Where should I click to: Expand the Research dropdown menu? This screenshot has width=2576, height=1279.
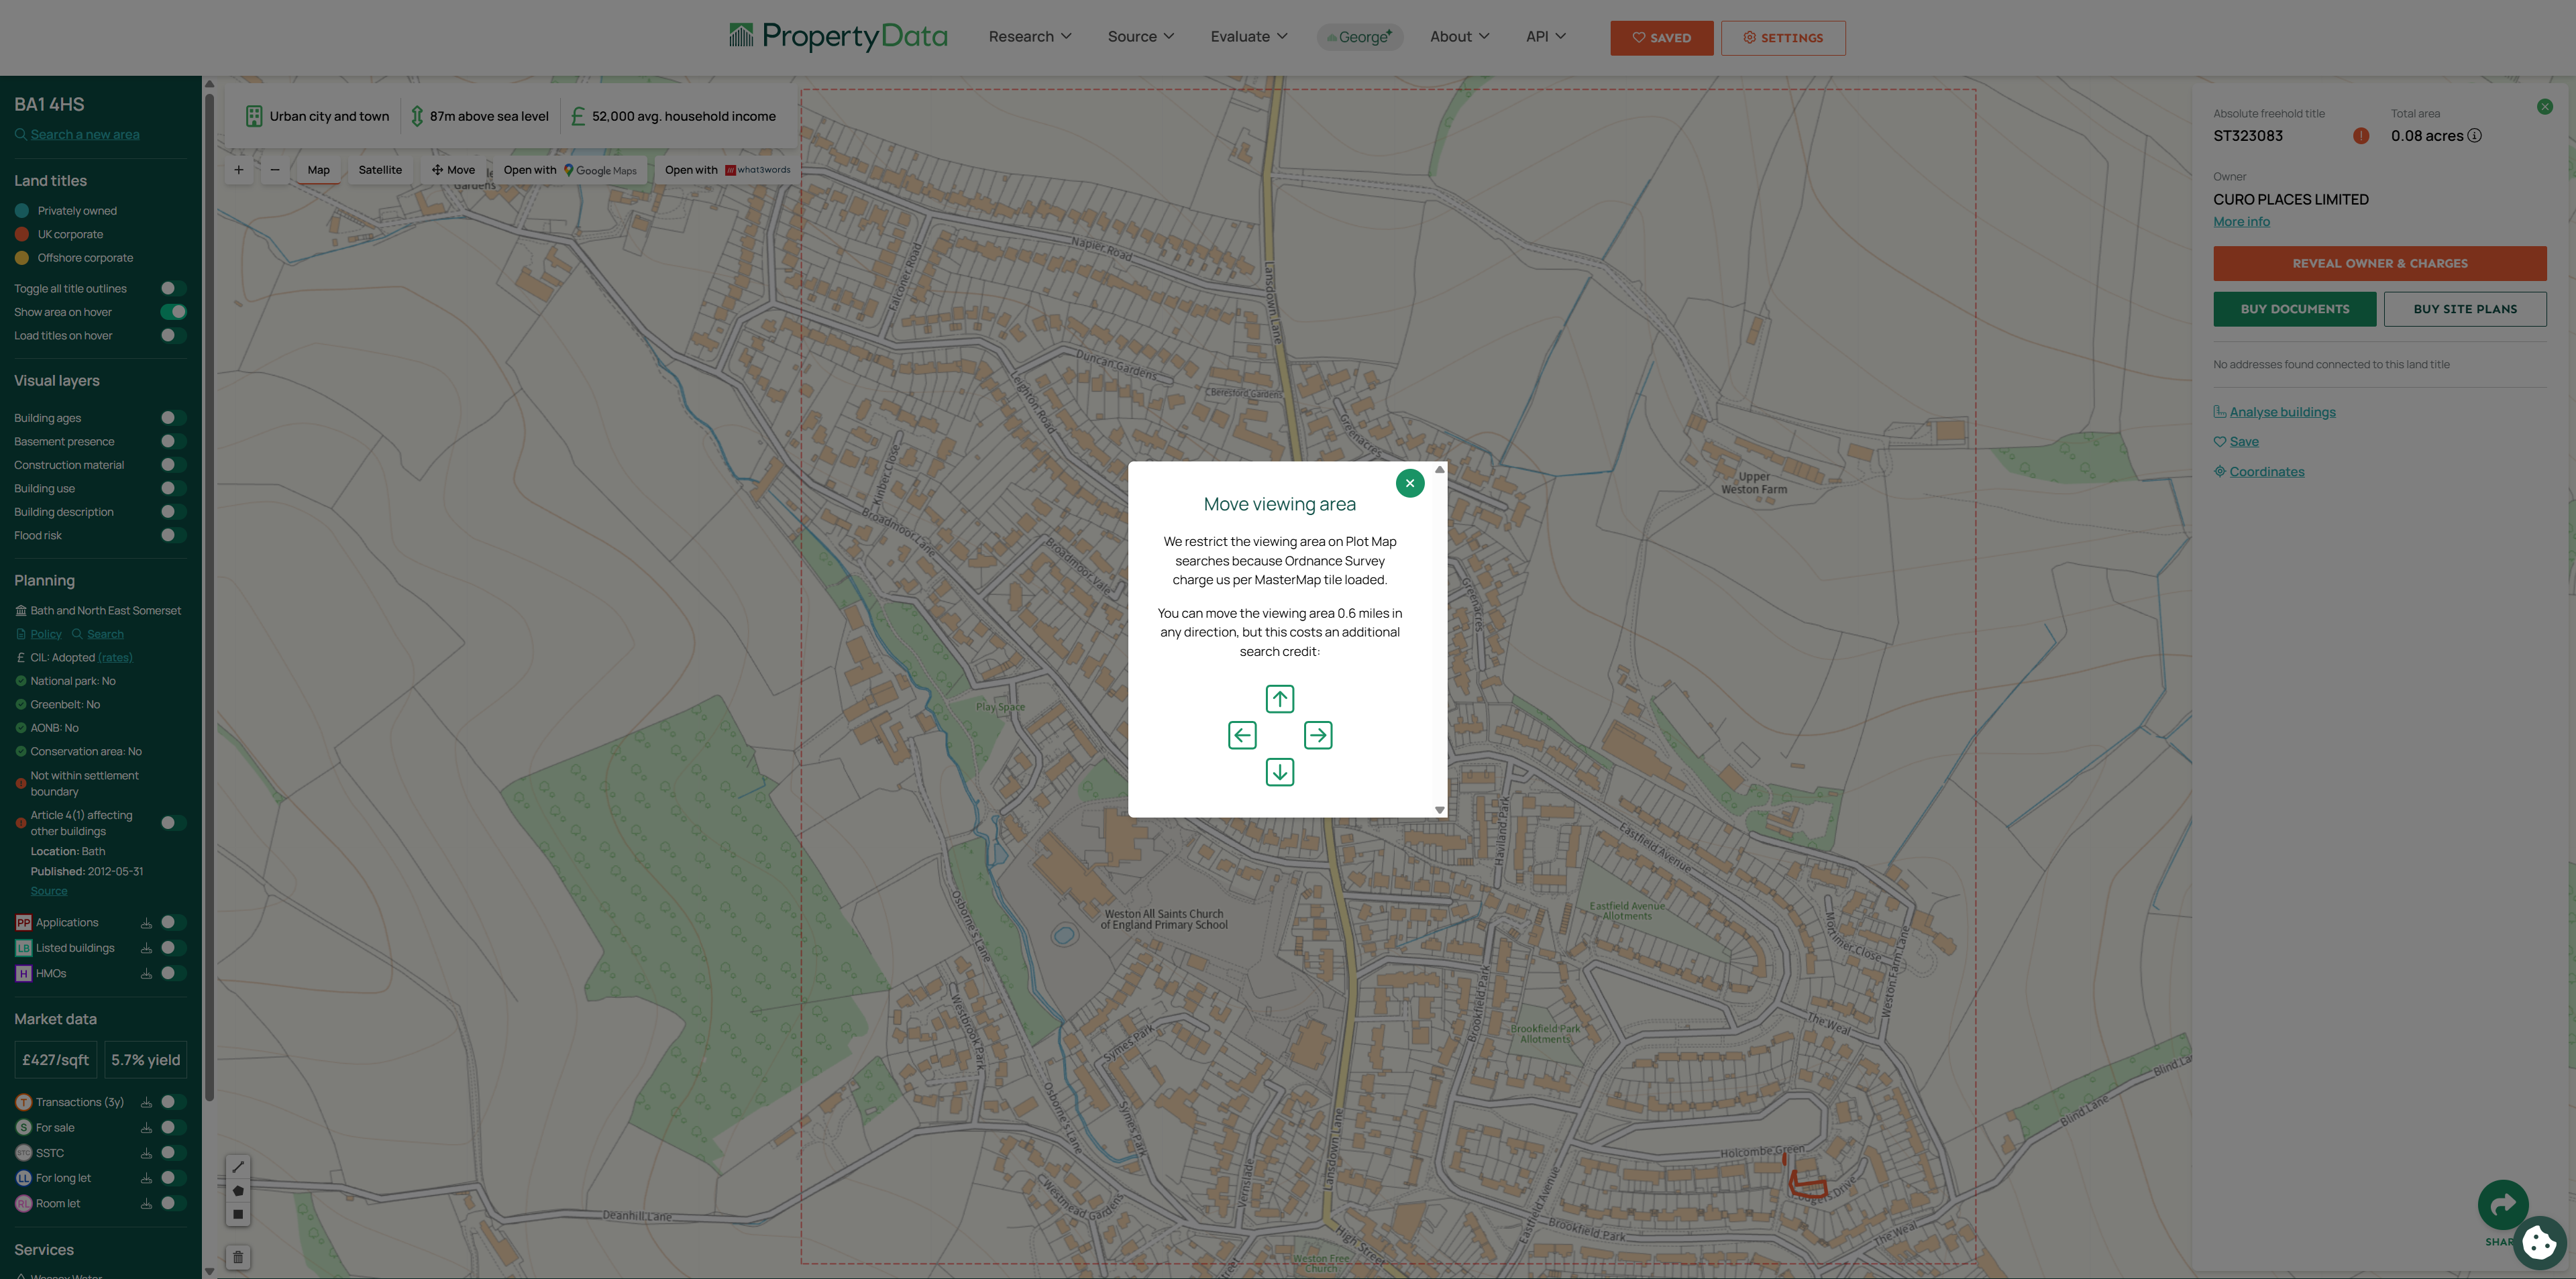[x=1030, y=37]
